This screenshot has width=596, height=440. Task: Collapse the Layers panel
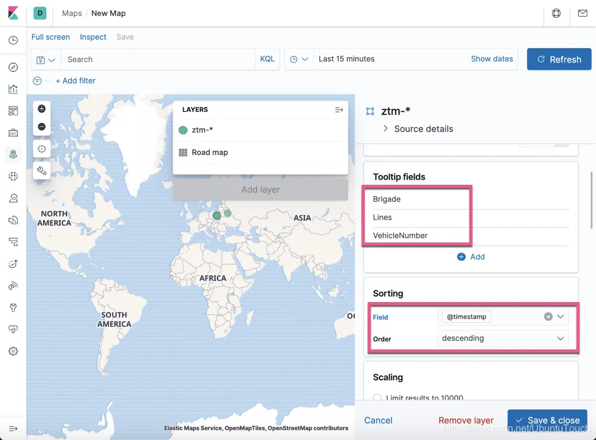click(339, 109)
